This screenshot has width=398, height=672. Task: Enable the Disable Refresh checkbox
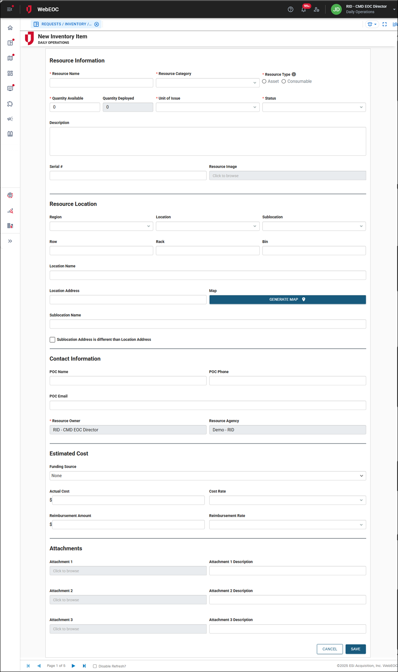coord(95,666)
